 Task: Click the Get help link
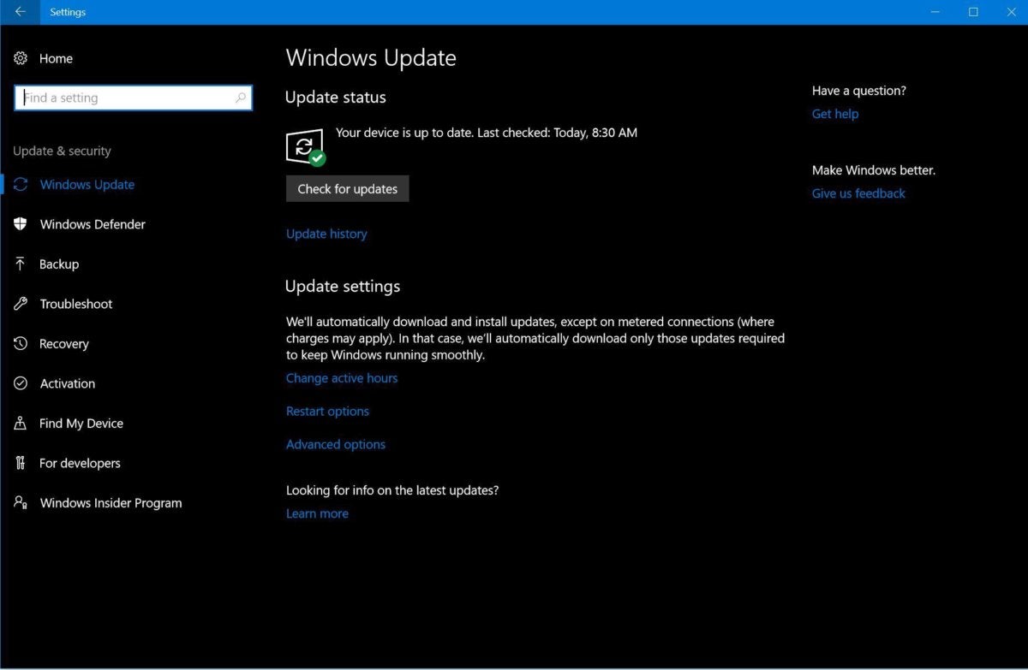click(835, 114)
